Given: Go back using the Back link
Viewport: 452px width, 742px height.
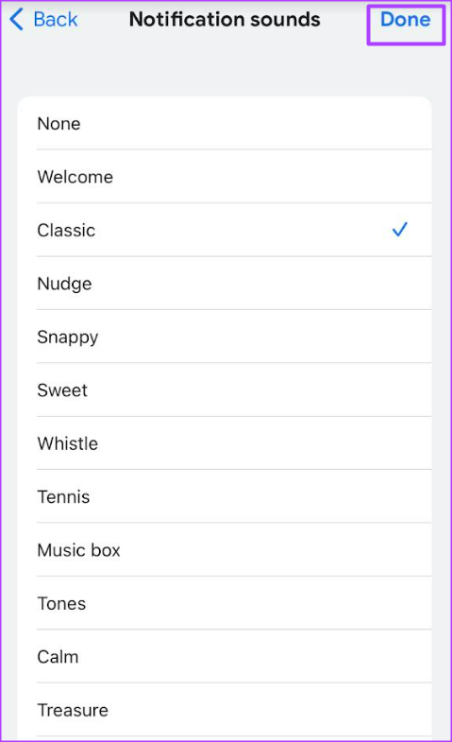Looking at the screenshot, I should (43, 20).
